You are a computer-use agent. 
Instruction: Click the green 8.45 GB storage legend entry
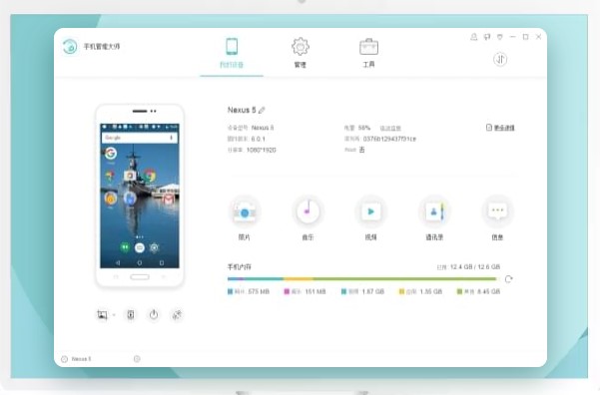tap(478, 291)
